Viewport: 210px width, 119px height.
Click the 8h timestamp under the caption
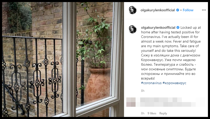click(143, 91)
